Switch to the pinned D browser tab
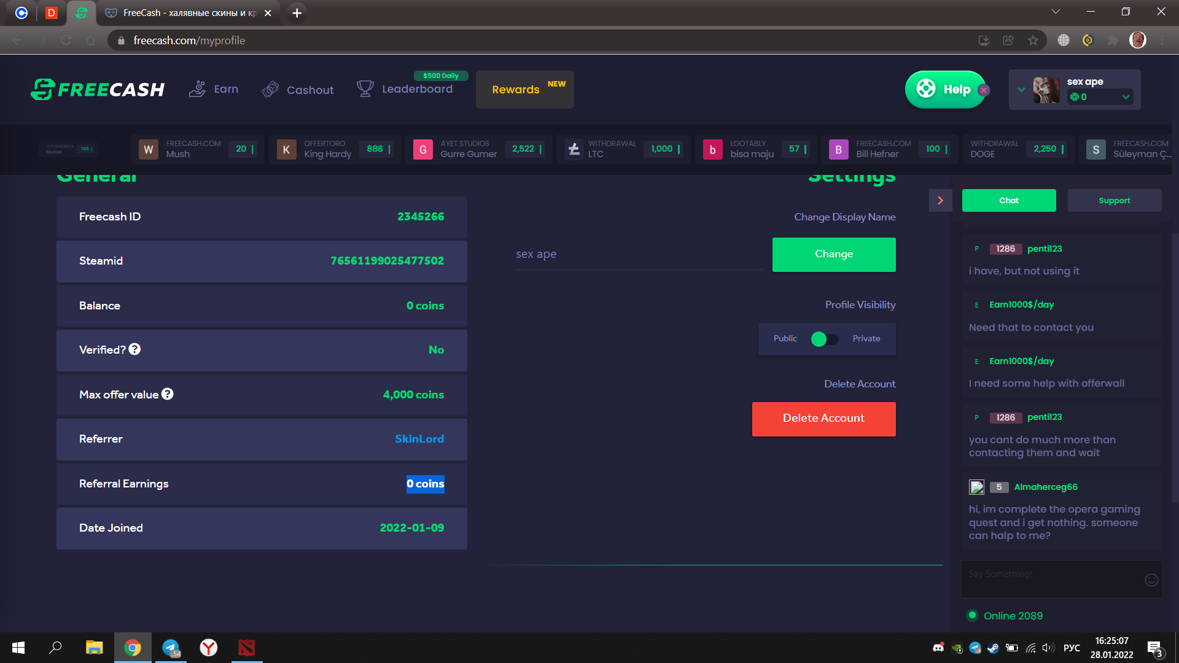Image resolution: width=1179 pixels, height=663 pixels. point(52,13)
